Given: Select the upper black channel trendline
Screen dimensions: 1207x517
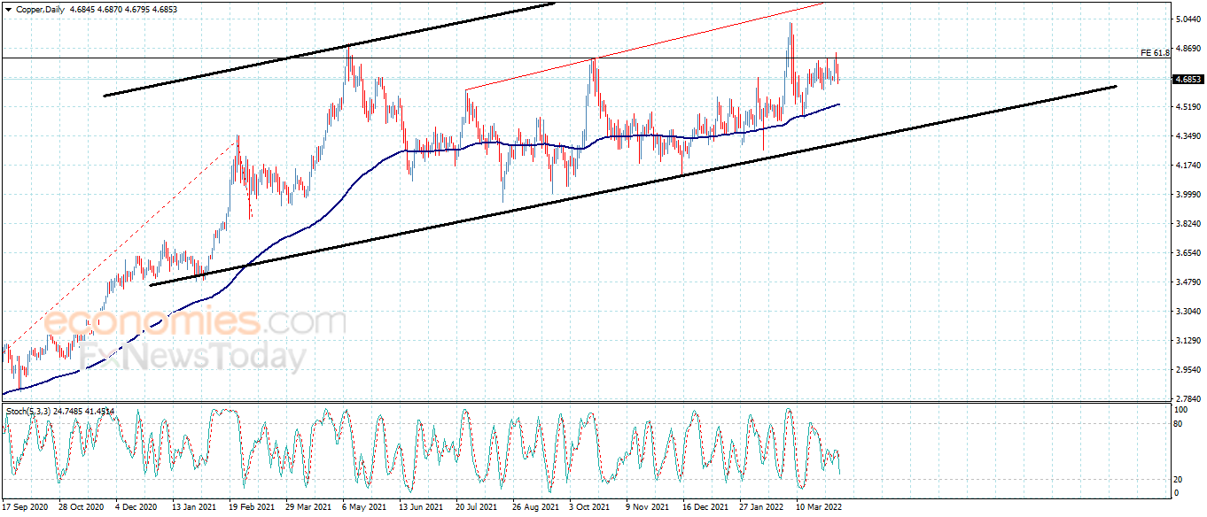Looking at the screenshot, I should 329,50.
